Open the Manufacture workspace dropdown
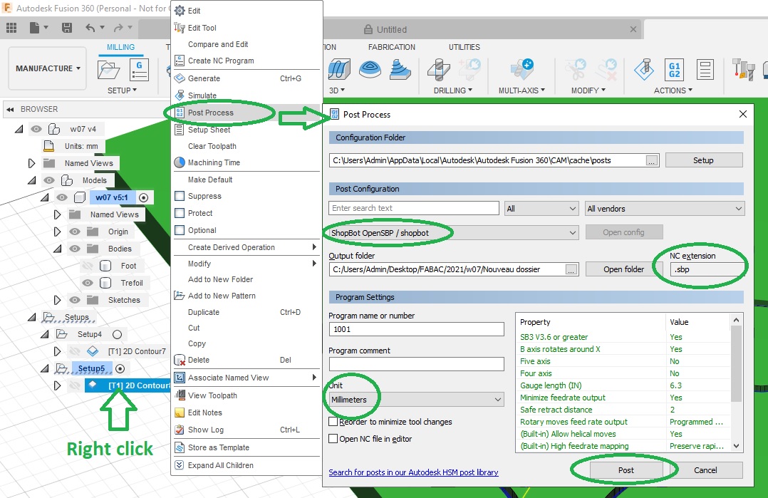Screen dimensions: 768x498 [x=48, y=68]
